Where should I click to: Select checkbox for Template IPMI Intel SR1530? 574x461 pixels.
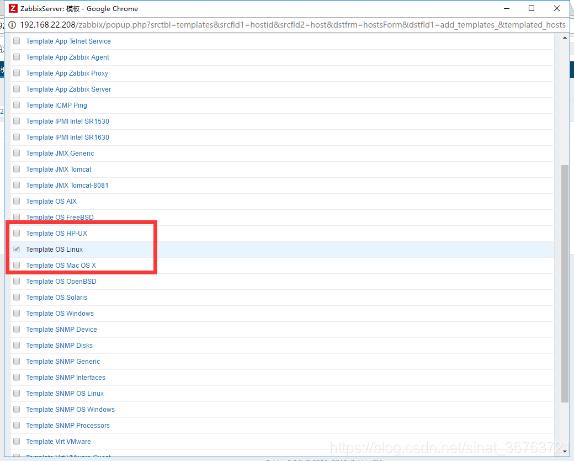coord(17,121)
